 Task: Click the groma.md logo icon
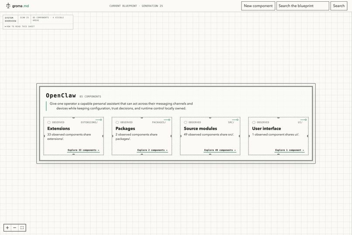tap(8, 6)
